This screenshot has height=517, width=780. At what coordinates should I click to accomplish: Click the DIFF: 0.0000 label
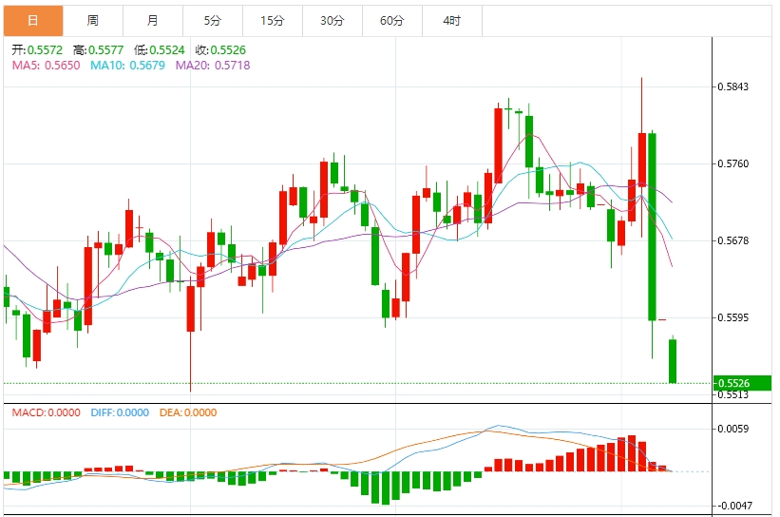click(120, 412)
